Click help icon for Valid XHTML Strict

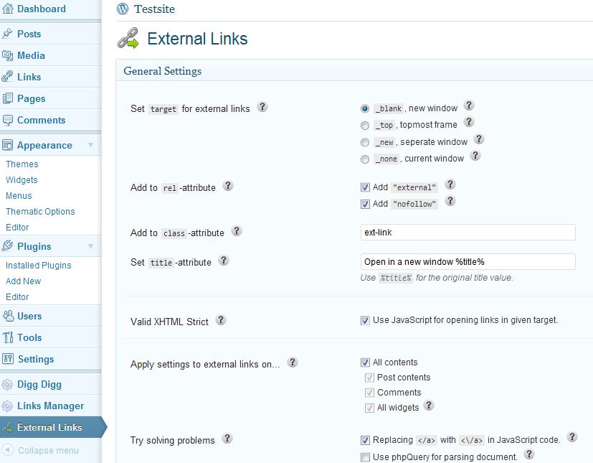click(221, 320)
